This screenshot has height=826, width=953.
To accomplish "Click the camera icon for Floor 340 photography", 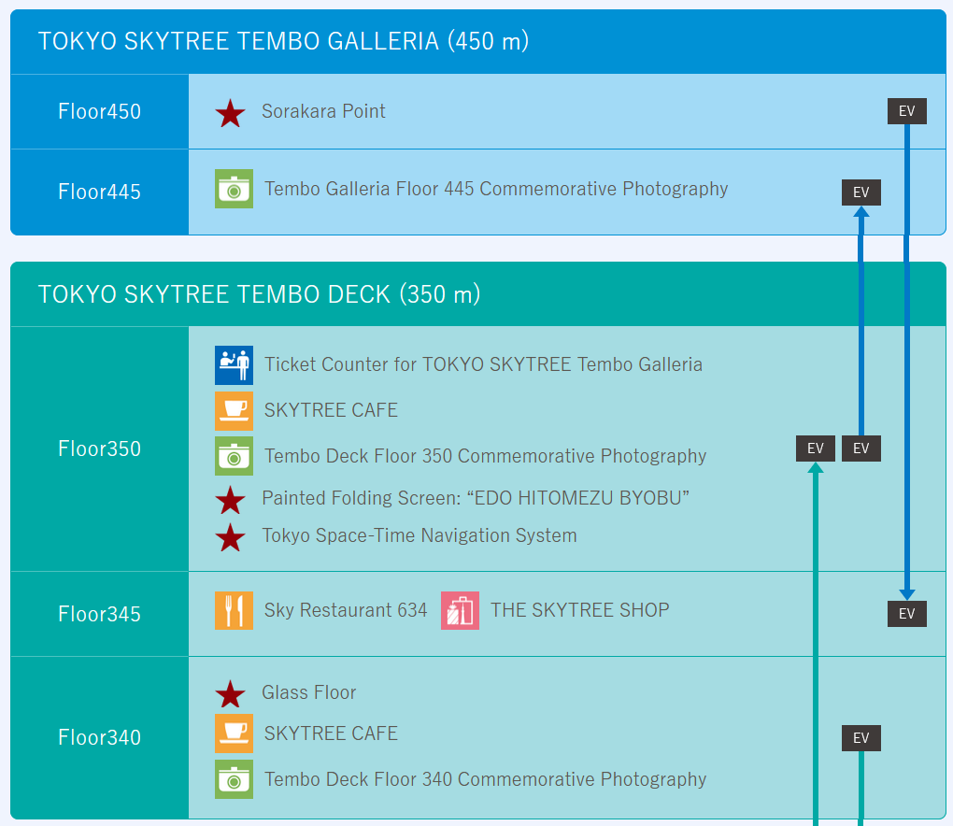I will point(234,779).
